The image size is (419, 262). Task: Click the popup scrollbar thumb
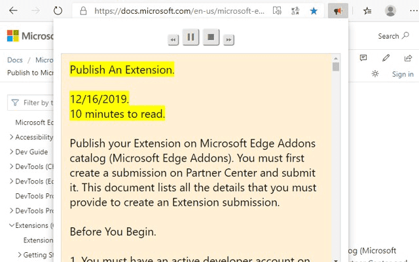(x=336, y=67)
